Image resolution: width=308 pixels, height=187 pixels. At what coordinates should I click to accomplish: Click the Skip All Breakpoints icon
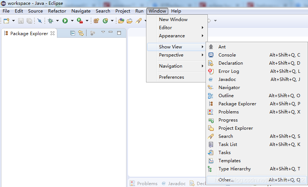pyautogui.click(x=40, y=21)
